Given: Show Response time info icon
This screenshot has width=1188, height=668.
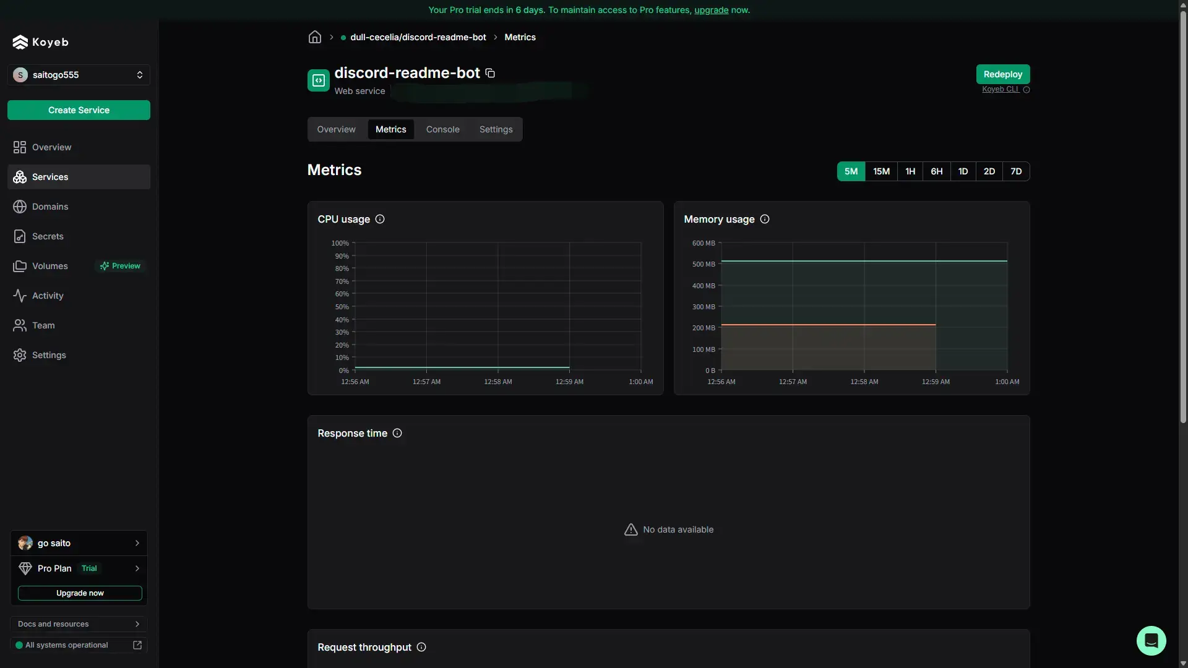Looking at the screenshot, I should tap(397, 433).
